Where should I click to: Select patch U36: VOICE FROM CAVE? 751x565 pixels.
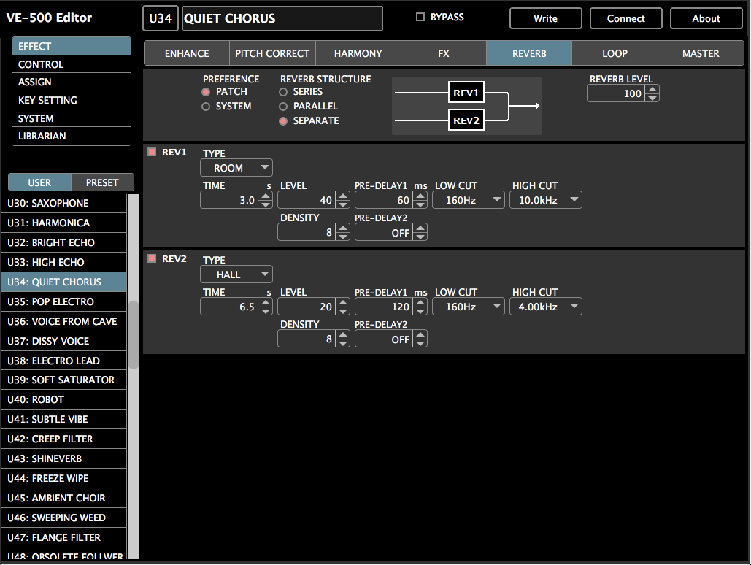click(x=63, y=322)
